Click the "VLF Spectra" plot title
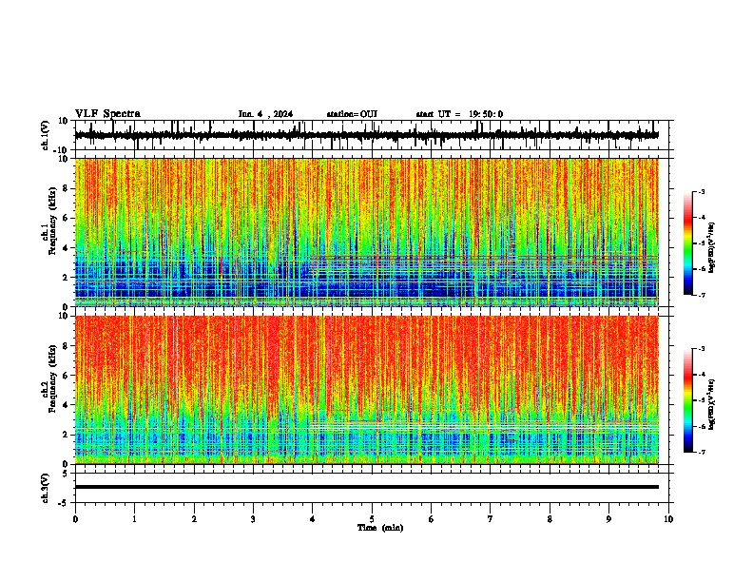 click(107, 114)
